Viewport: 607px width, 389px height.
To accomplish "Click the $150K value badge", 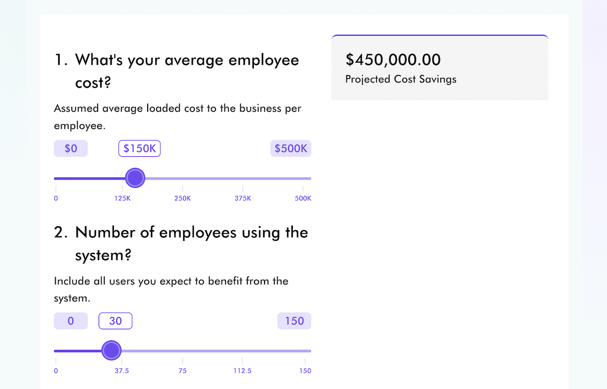I will (x=139, y=148).
